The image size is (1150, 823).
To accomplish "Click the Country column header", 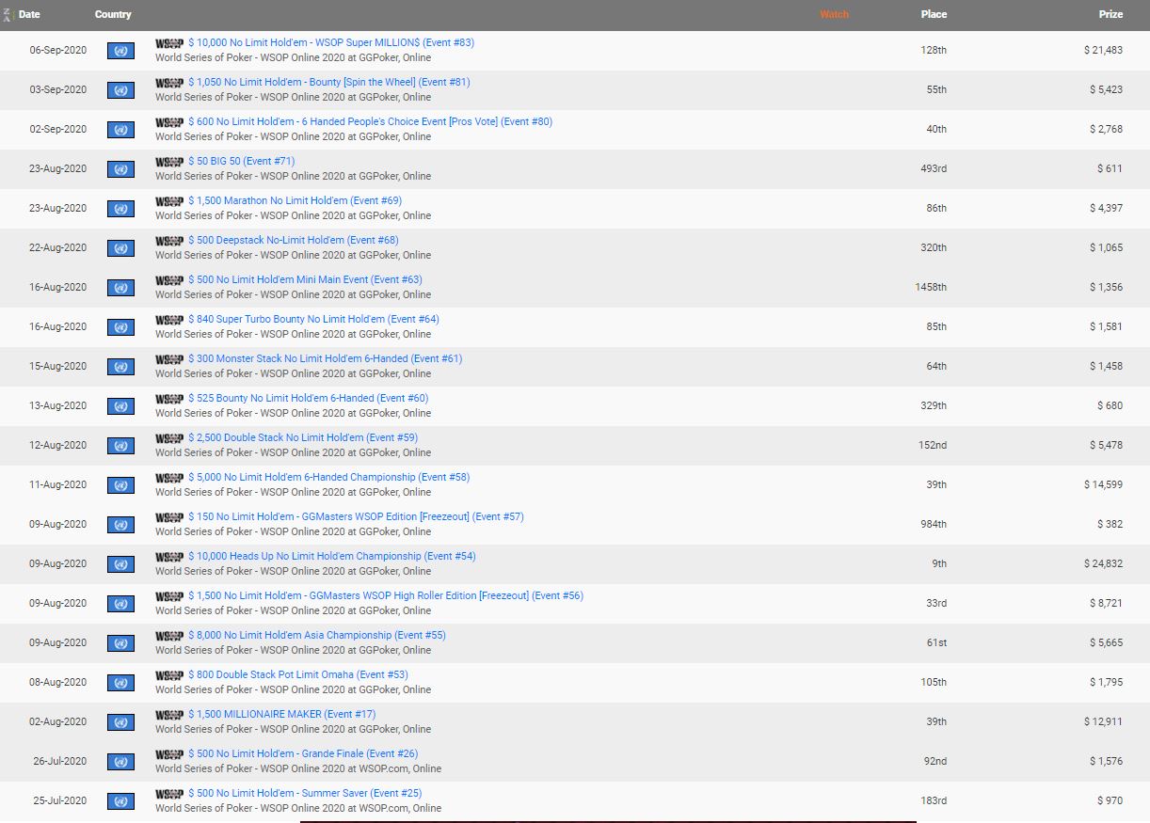I will 113,15.
